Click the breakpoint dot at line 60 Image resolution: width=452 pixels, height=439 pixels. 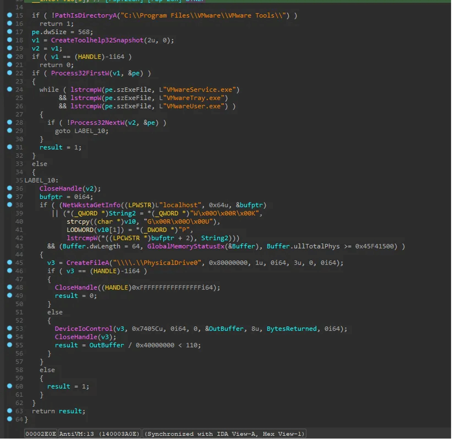[10, 386]
